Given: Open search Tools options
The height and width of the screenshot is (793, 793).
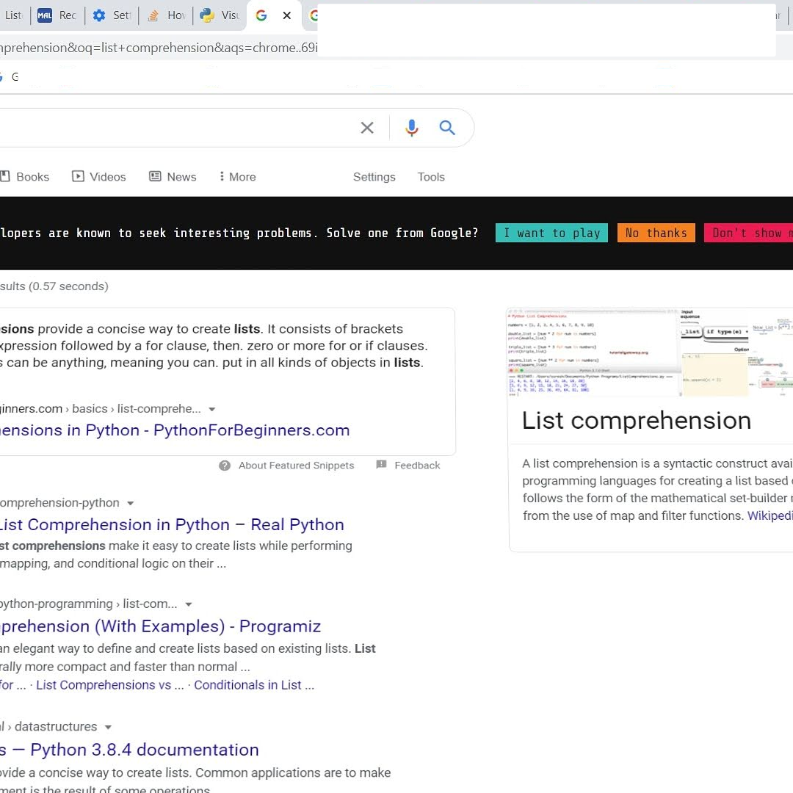Looking at the screenshot, I should pos(431,177).
